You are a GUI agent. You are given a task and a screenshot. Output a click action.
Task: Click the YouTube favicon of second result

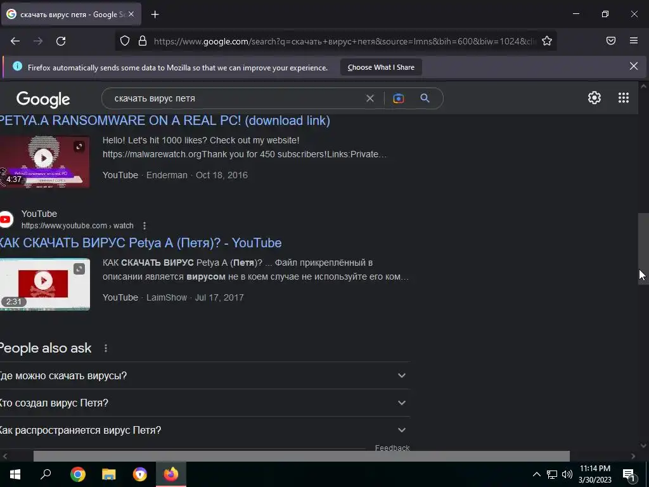point(6,219)
